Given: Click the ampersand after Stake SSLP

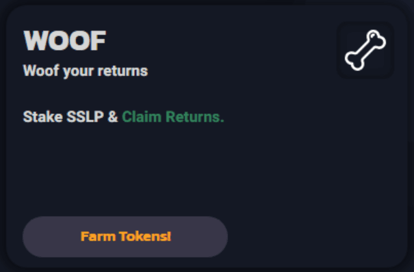Looking at the screenshot, I should tap(113, 117).
